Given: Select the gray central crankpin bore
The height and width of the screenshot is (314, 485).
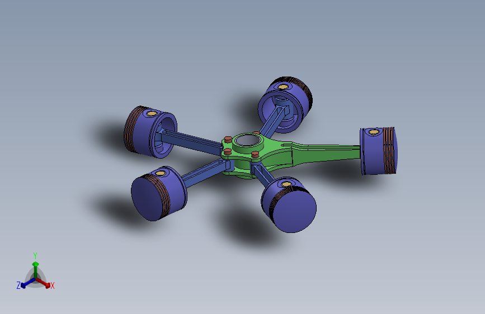Looking at the screenshot, I should point(247,141).
